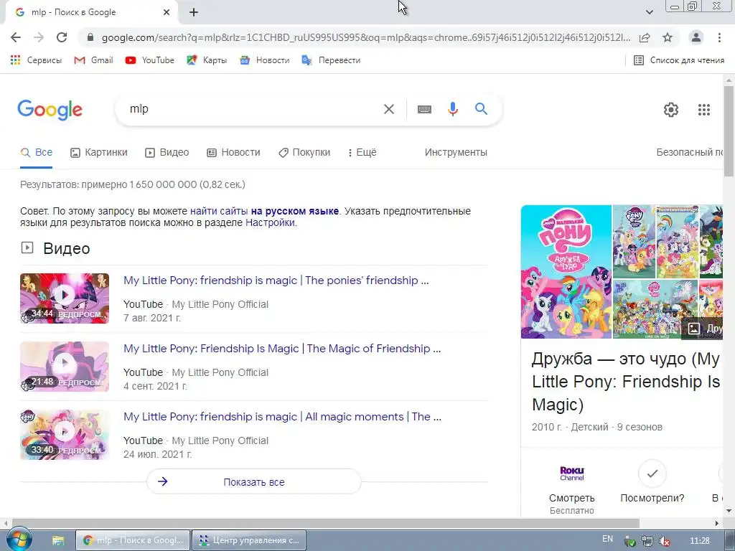735x551 pixels.
Task: Switch to Покупки results tab
Action: (304, 152)
